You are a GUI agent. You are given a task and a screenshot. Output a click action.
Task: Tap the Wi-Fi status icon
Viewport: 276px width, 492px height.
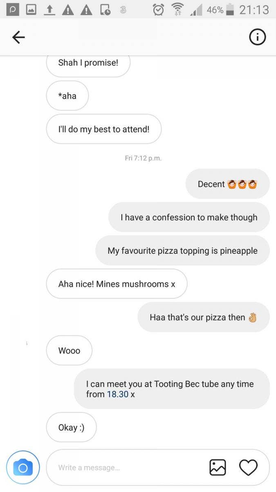coord(177,9)
